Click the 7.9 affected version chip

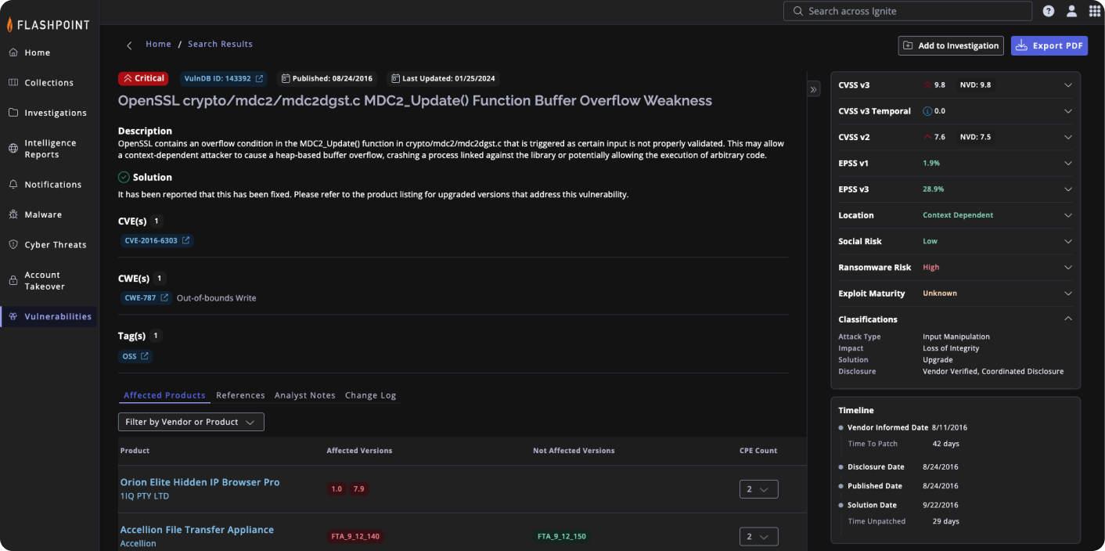pos(358,489)
